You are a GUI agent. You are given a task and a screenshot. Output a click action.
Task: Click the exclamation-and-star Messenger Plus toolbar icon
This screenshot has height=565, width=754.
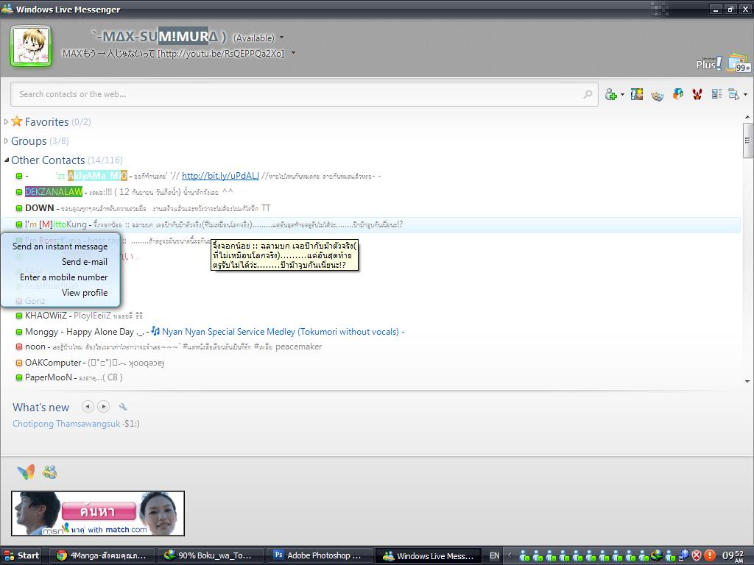click(x=637, y=94)
